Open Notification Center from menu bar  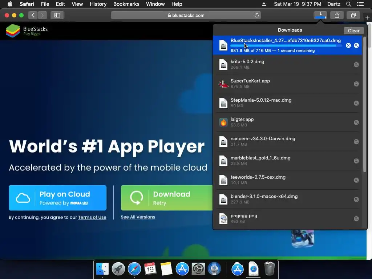coord(360,4)
